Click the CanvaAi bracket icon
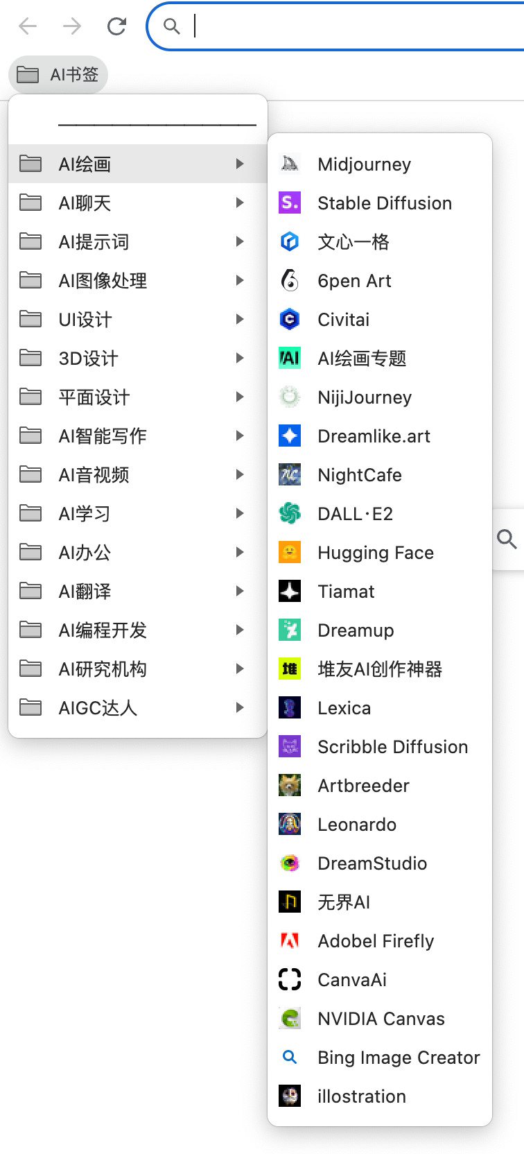This screenshot has height=1154, width=524. point(290,979)
